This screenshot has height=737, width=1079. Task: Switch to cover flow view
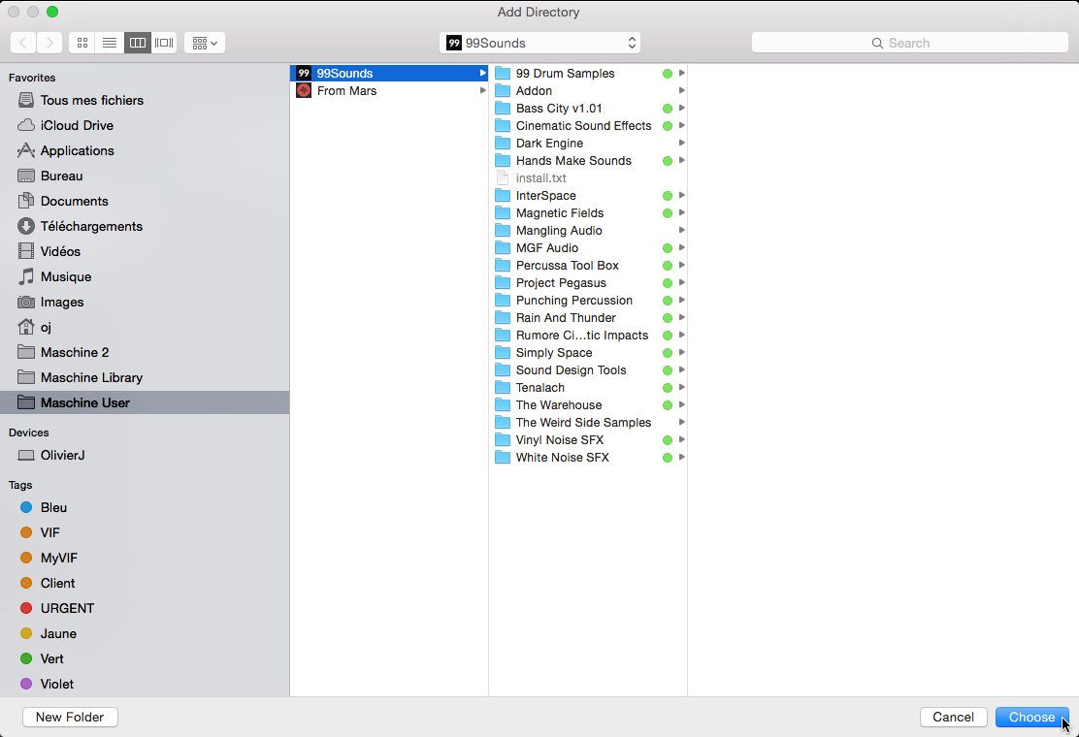(163, 43)
